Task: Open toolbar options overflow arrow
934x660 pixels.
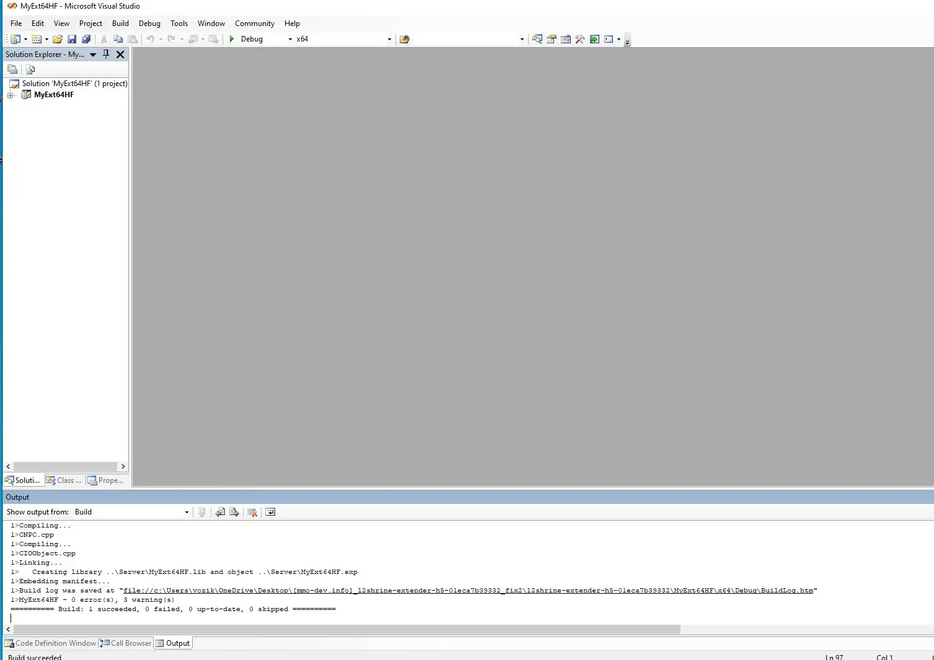Action: 627,41
